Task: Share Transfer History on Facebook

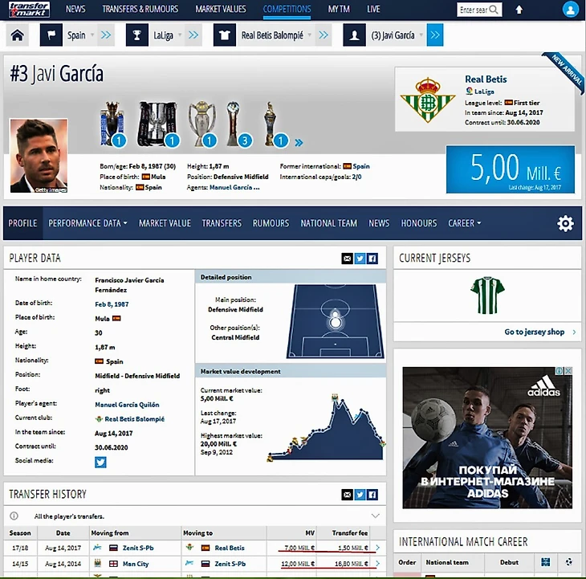Action: click(372, 495)
